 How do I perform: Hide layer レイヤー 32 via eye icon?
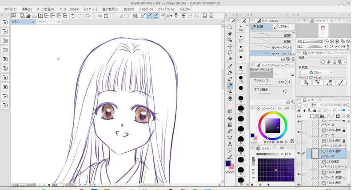click(x=299, y=153)
